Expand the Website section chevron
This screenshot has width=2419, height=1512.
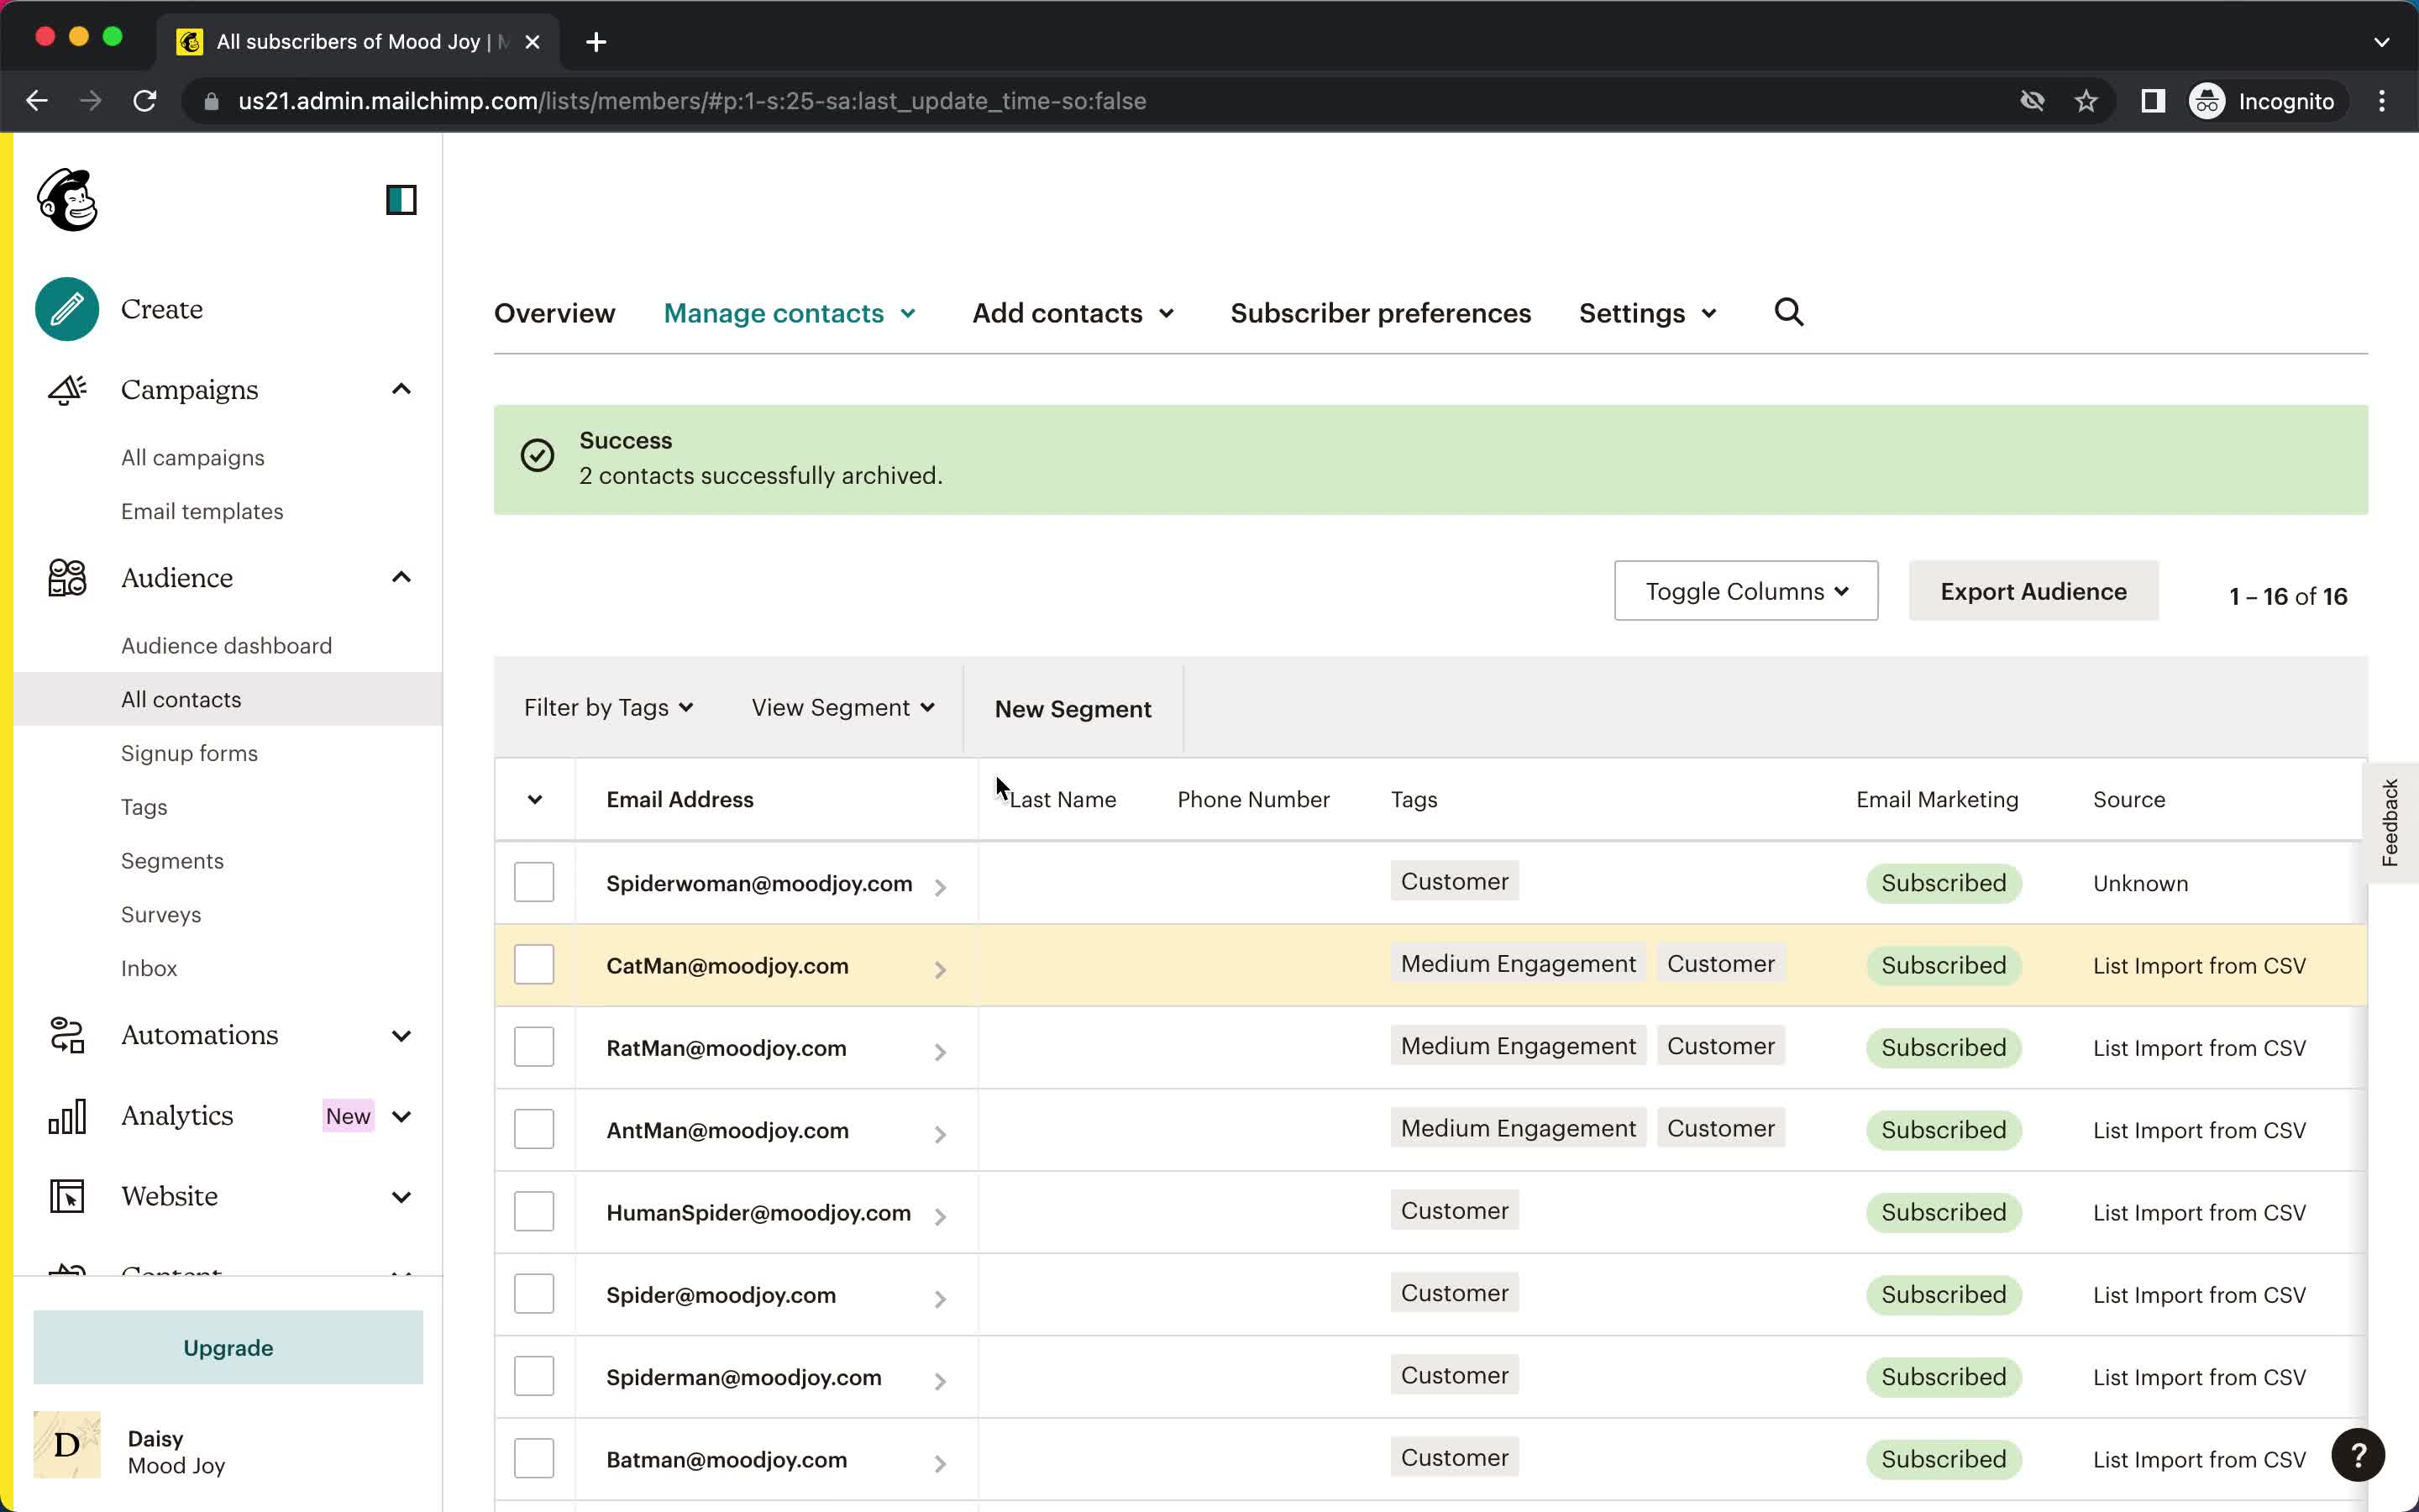[401, 1197]
